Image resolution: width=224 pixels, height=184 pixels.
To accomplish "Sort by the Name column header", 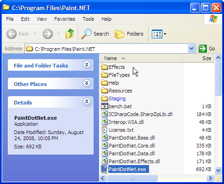I will 141,58.
